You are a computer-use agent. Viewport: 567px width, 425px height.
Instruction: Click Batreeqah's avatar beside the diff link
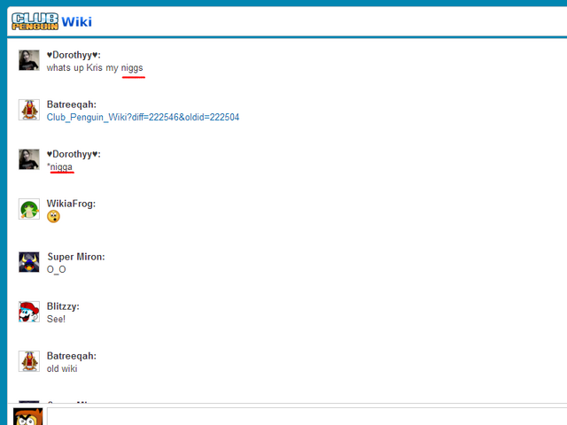tap(29, 110)
